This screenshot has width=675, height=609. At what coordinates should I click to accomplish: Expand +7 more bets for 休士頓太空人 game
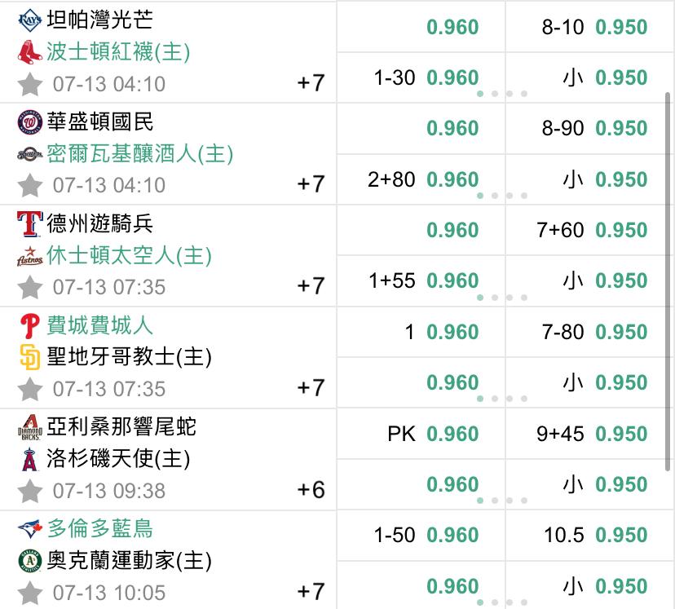click(311, 286)
